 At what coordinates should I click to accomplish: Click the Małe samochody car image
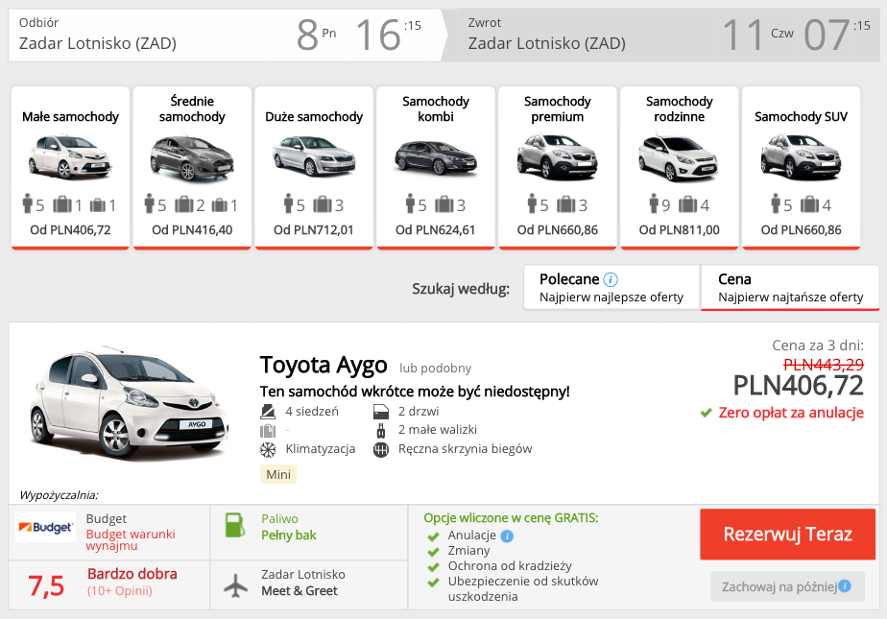tap(70, 157)
